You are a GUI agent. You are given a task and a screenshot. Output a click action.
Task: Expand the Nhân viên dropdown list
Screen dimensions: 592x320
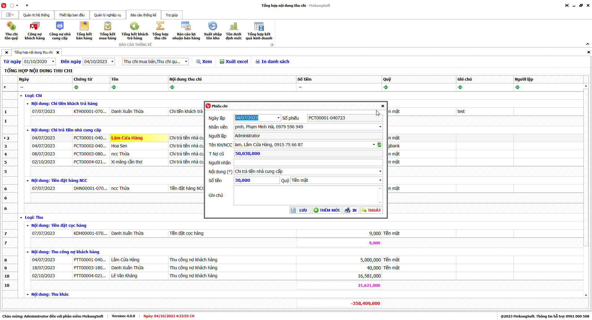pyautogui.click(x=380, y=127)
